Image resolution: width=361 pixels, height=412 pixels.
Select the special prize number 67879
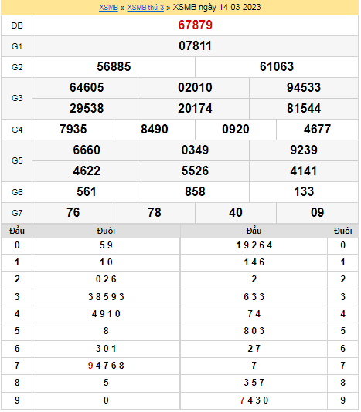[x=195, y=25]
